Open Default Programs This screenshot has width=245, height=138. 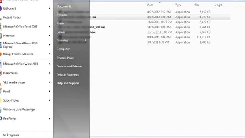(68, 75)
